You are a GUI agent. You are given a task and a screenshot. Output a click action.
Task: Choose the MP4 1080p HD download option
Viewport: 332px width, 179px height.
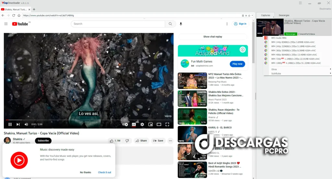(x=293, y=63)
